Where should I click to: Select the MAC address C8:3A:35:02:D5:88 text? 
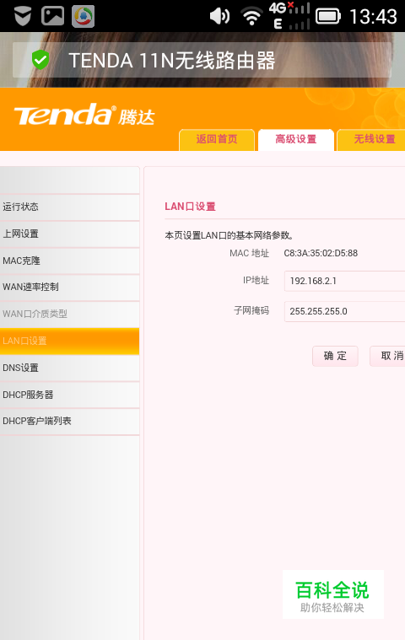point(321,253)
